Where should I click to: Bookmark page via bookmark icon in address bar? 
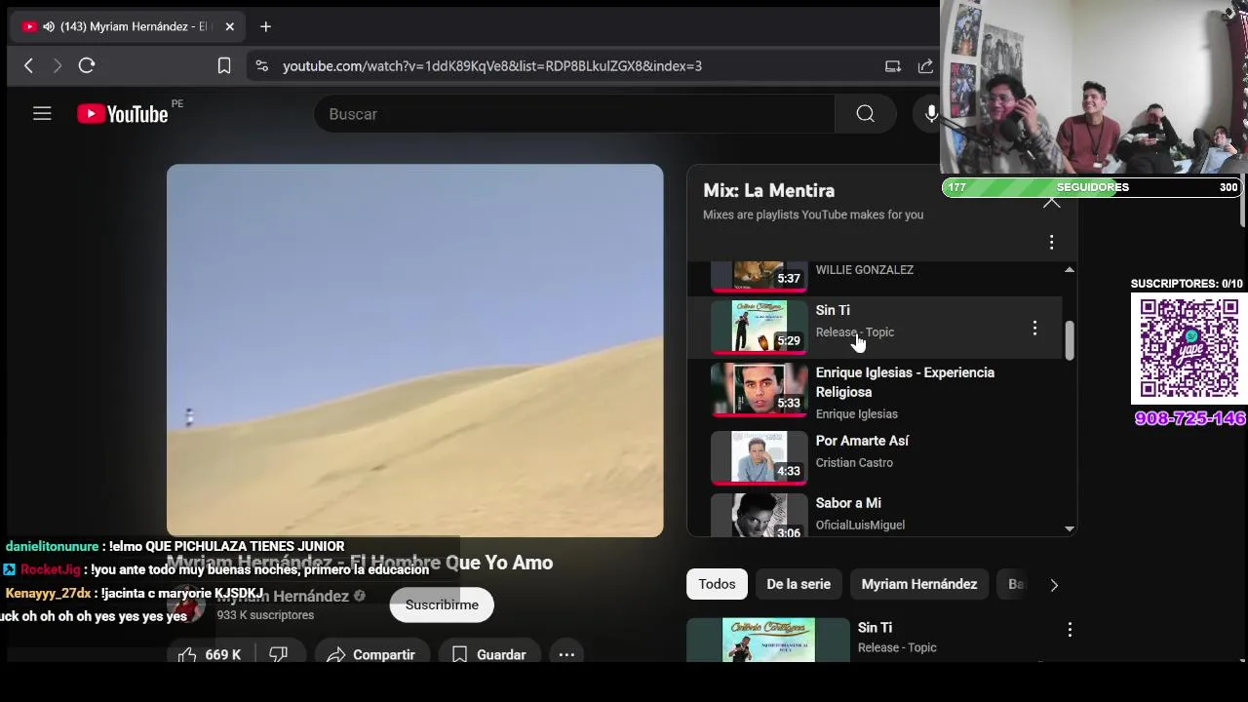click(224, 65)
